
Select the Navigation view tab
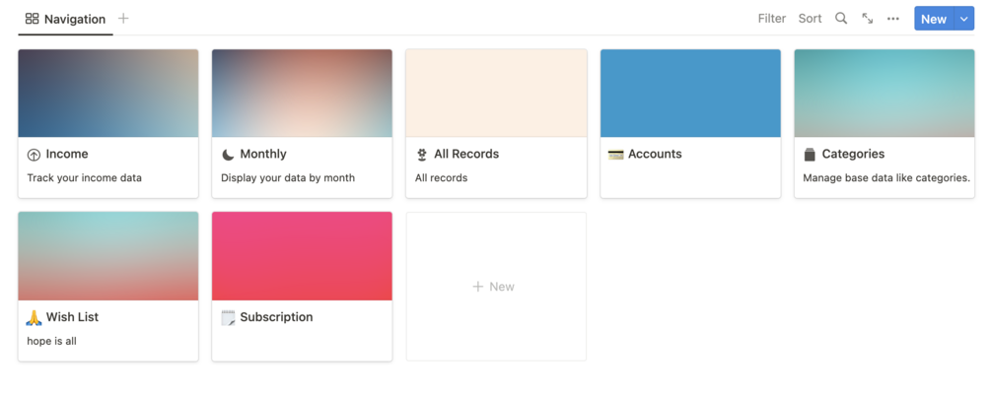66,19
